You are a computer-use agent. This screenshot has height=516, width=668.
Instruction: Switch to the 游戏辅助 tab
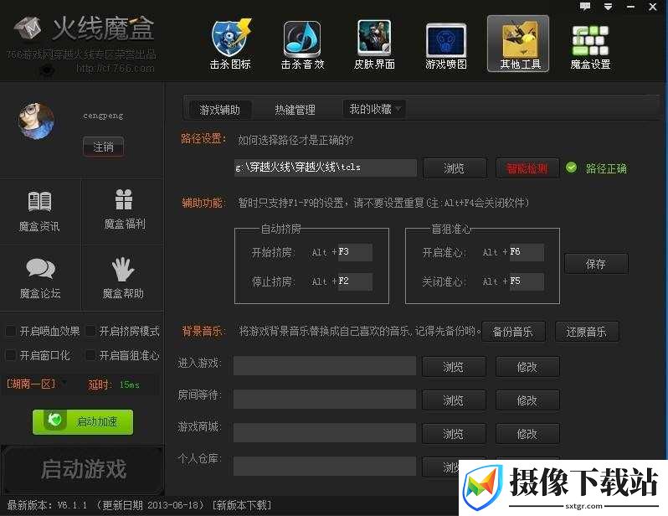click(x=220, y=110)
